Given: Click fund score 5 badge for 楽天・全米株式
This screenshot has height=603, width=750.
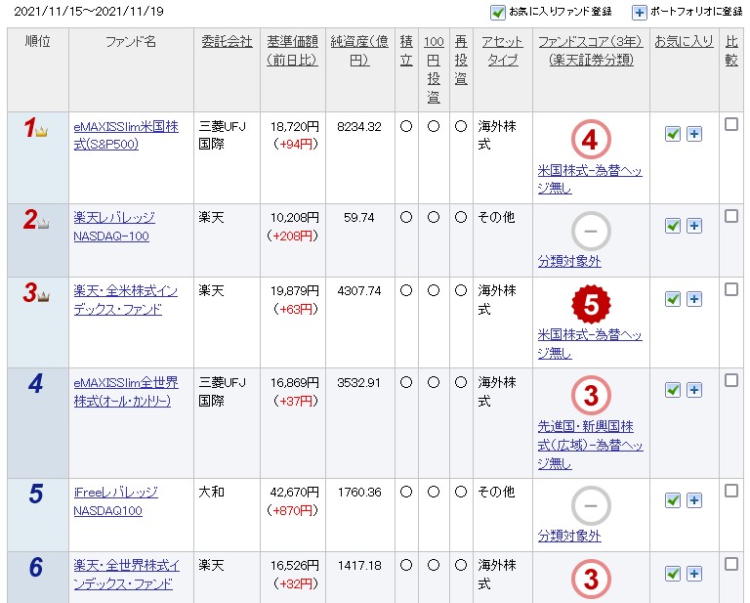Looking at the screenshot, I should tap(591, 304).
